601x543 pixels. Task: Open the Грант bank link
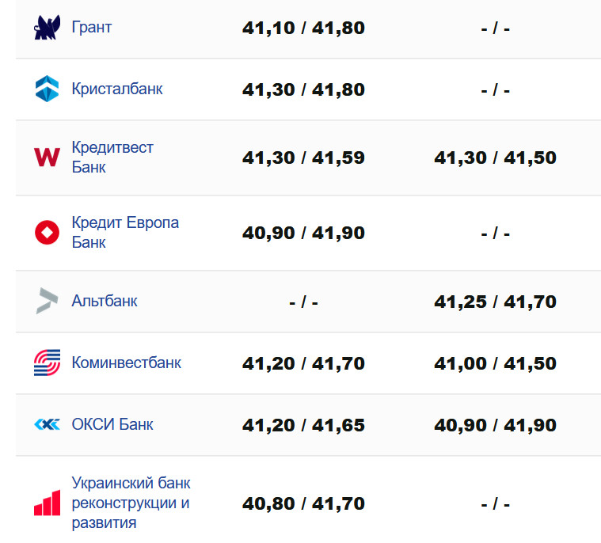tap(92, 28)
